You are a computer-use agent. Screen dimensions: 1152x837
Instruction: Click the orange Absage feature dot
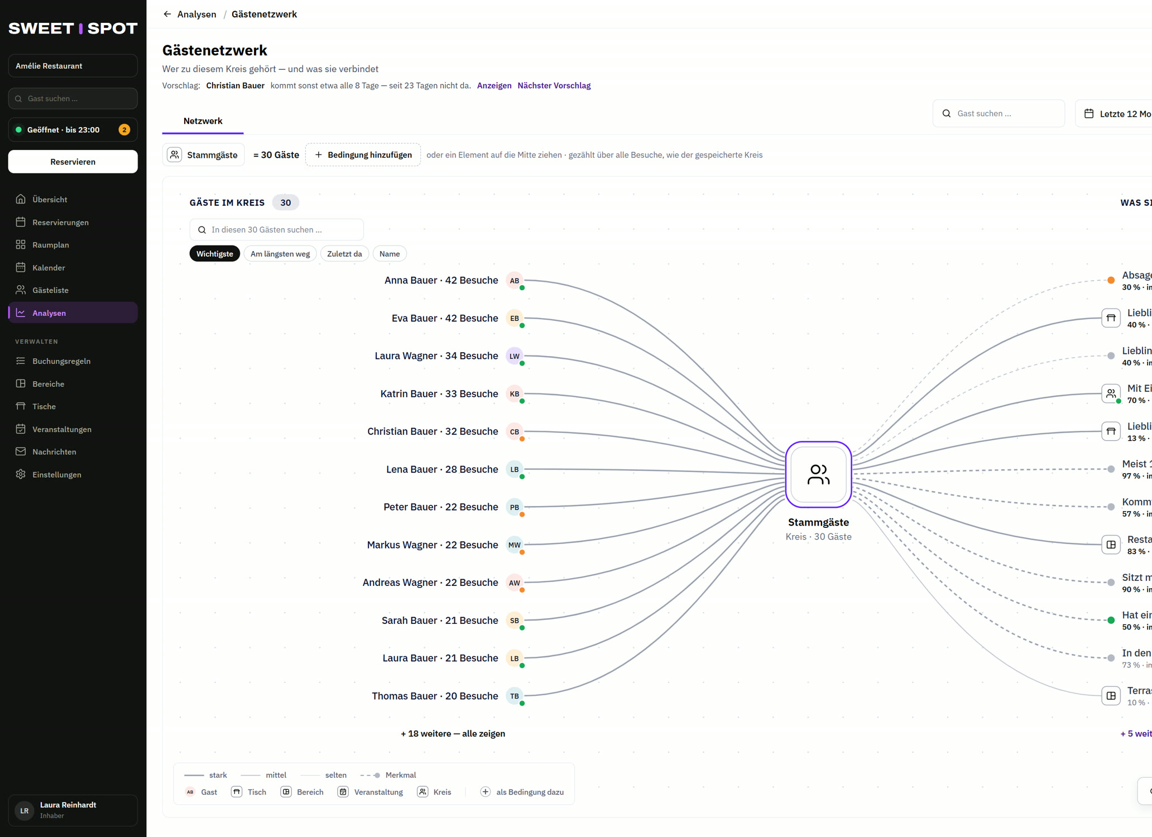coord(1111,280)
